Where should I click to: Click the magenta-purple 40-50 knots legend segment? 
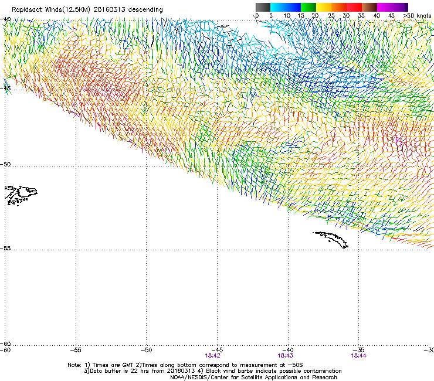392,7
